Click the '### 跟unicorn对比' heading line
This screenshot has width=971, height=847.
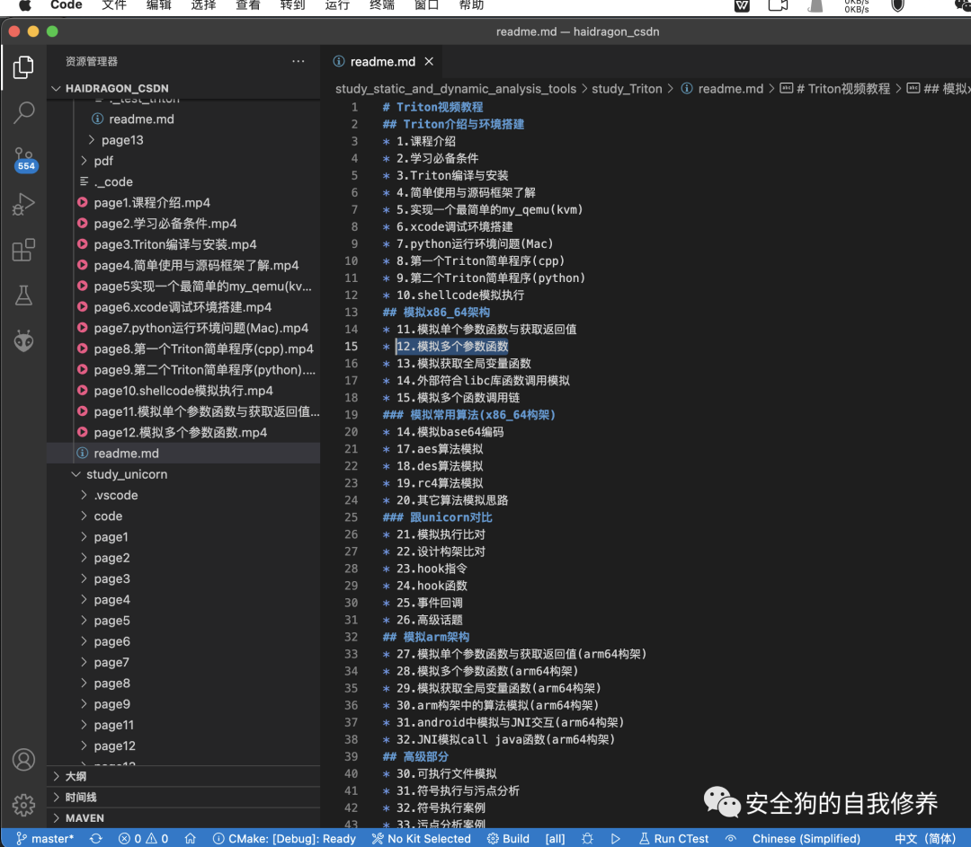[x=437, y=517]
